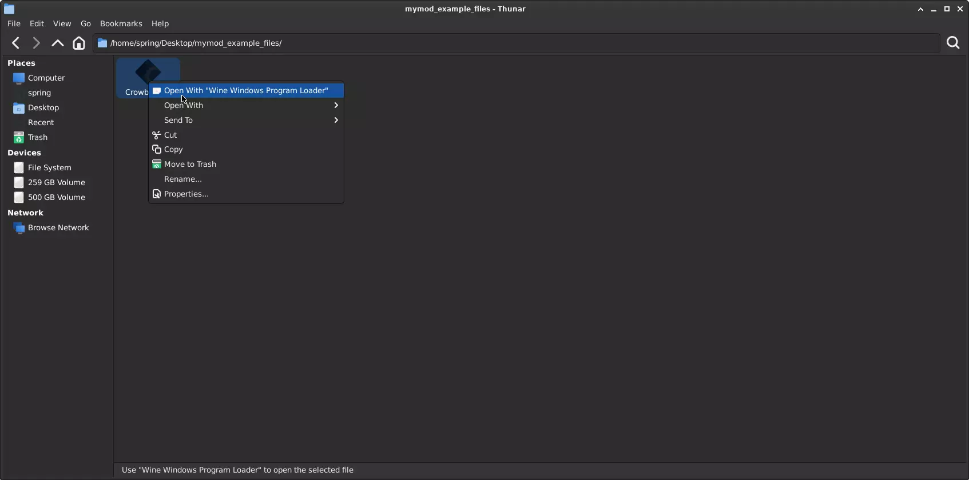
Task: Open the 500 GB Volume device
Action: click(57, 197)
